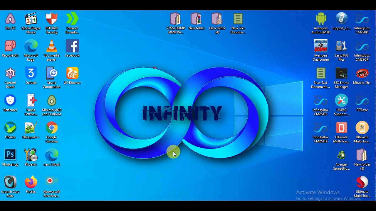The width and height of the screenshot is (376, 211).
Task: Select the Recycle Bin icon
Action: point(10,49)
